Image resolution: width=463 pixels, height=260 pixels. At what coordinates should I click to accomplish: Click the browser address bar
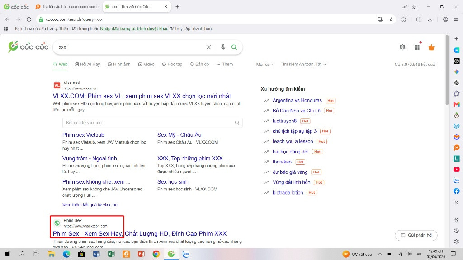click(207, 19)
